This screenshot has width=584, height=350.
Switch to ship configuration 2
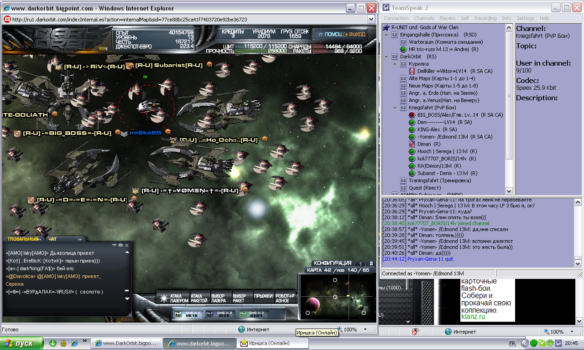[x=371, y=263]
